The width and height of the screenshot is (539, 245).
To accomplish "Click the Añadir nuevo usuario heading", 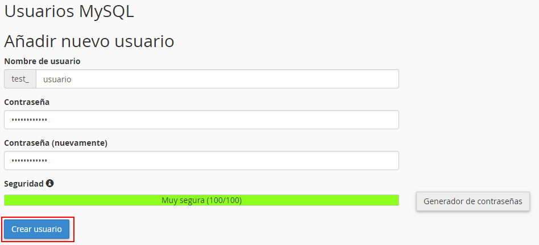I will pyautogui.click(x=89, y=41).
